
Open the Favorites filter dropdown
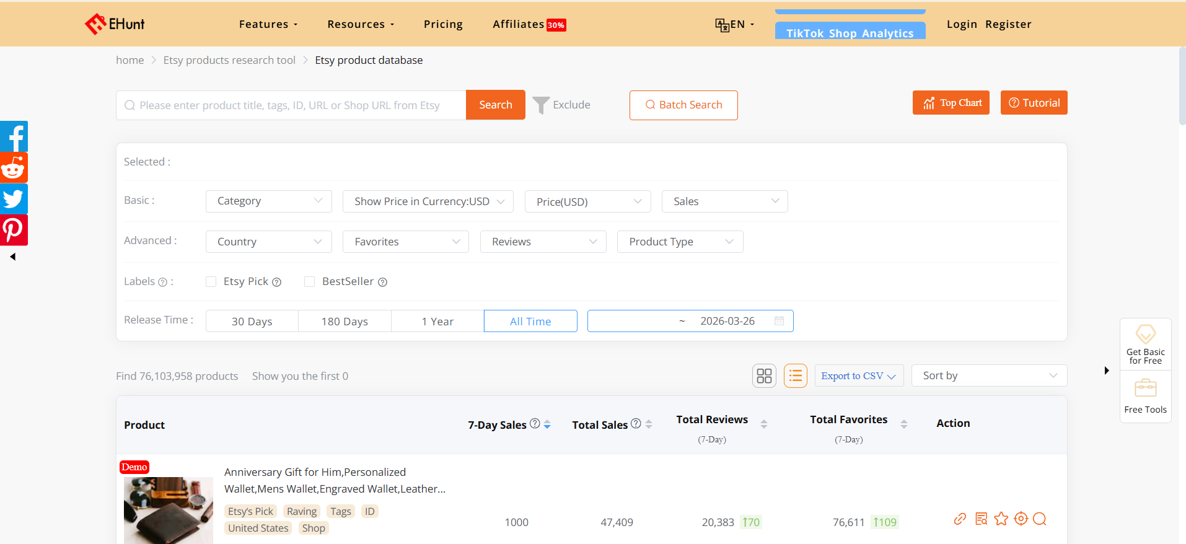coord(406,242)
